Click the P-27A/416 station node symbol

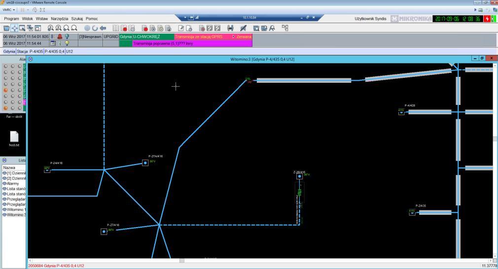click(145, 163)
